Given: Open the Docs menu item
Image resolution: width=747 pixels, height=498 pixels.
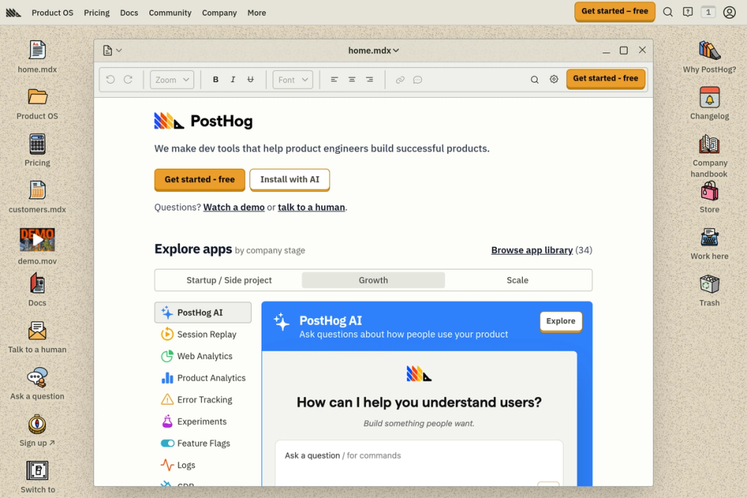Looking at the screenshot, I should [128, 13].
